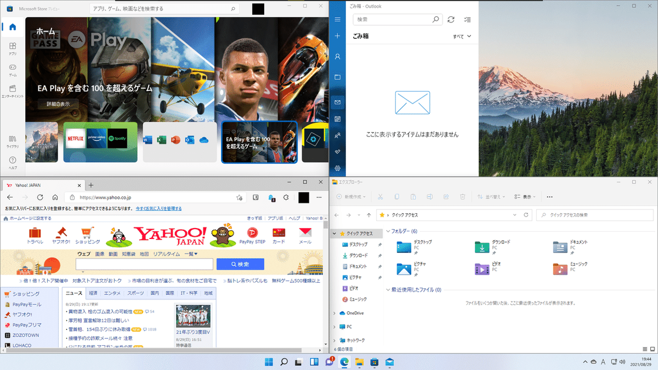Image resolution: width=658 pixels, height=370 pixels.
Task: Open Yahoo ヤフオク! icon
Action: [60, 235]
